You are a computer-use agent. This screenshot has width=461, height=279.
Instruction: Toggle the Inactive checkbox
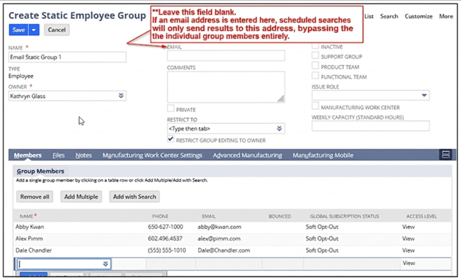point(315,46)
